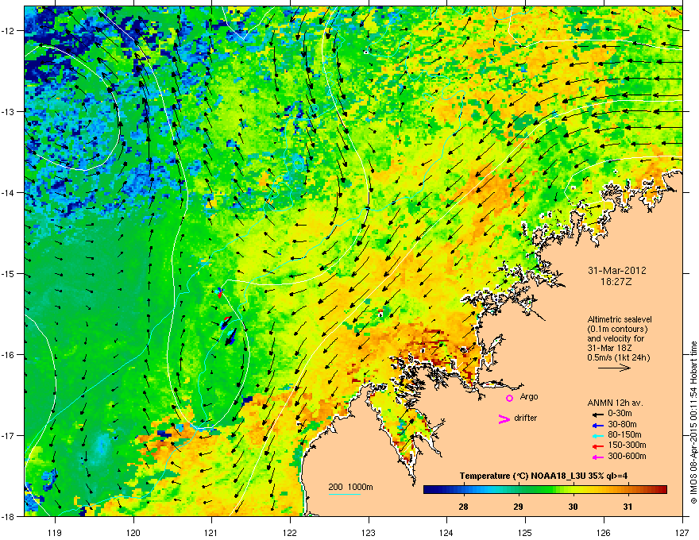The width and height of the screenshot is (699, 540).
Task: Click the latitude axis label '-12'
Action: point(9,31)
